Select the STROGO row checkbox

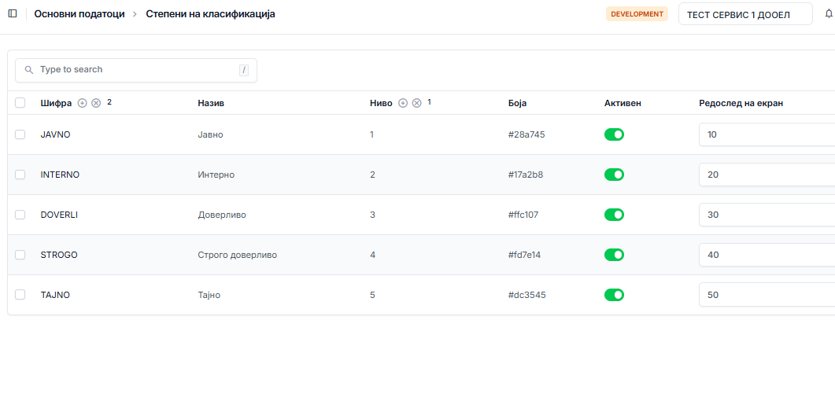(x=20, y=255)
